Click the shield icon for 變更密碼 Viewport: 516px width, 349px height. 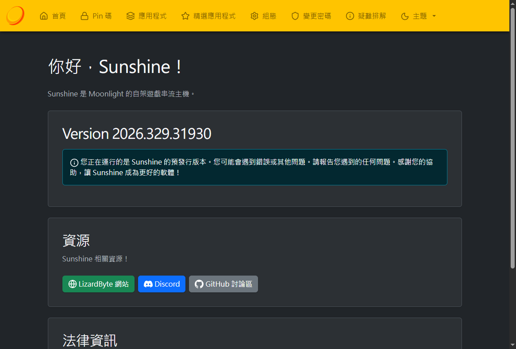click(x=295, y=16)
